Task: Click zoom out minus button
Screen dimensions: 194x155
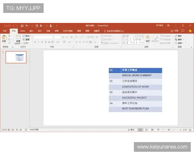Action: click(x=163, y=130)
